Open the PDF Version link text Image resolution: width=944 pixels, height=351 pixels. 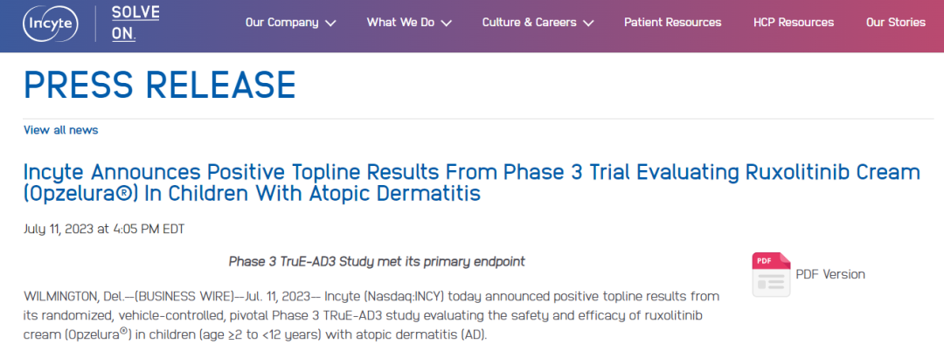tap(829, 274)
